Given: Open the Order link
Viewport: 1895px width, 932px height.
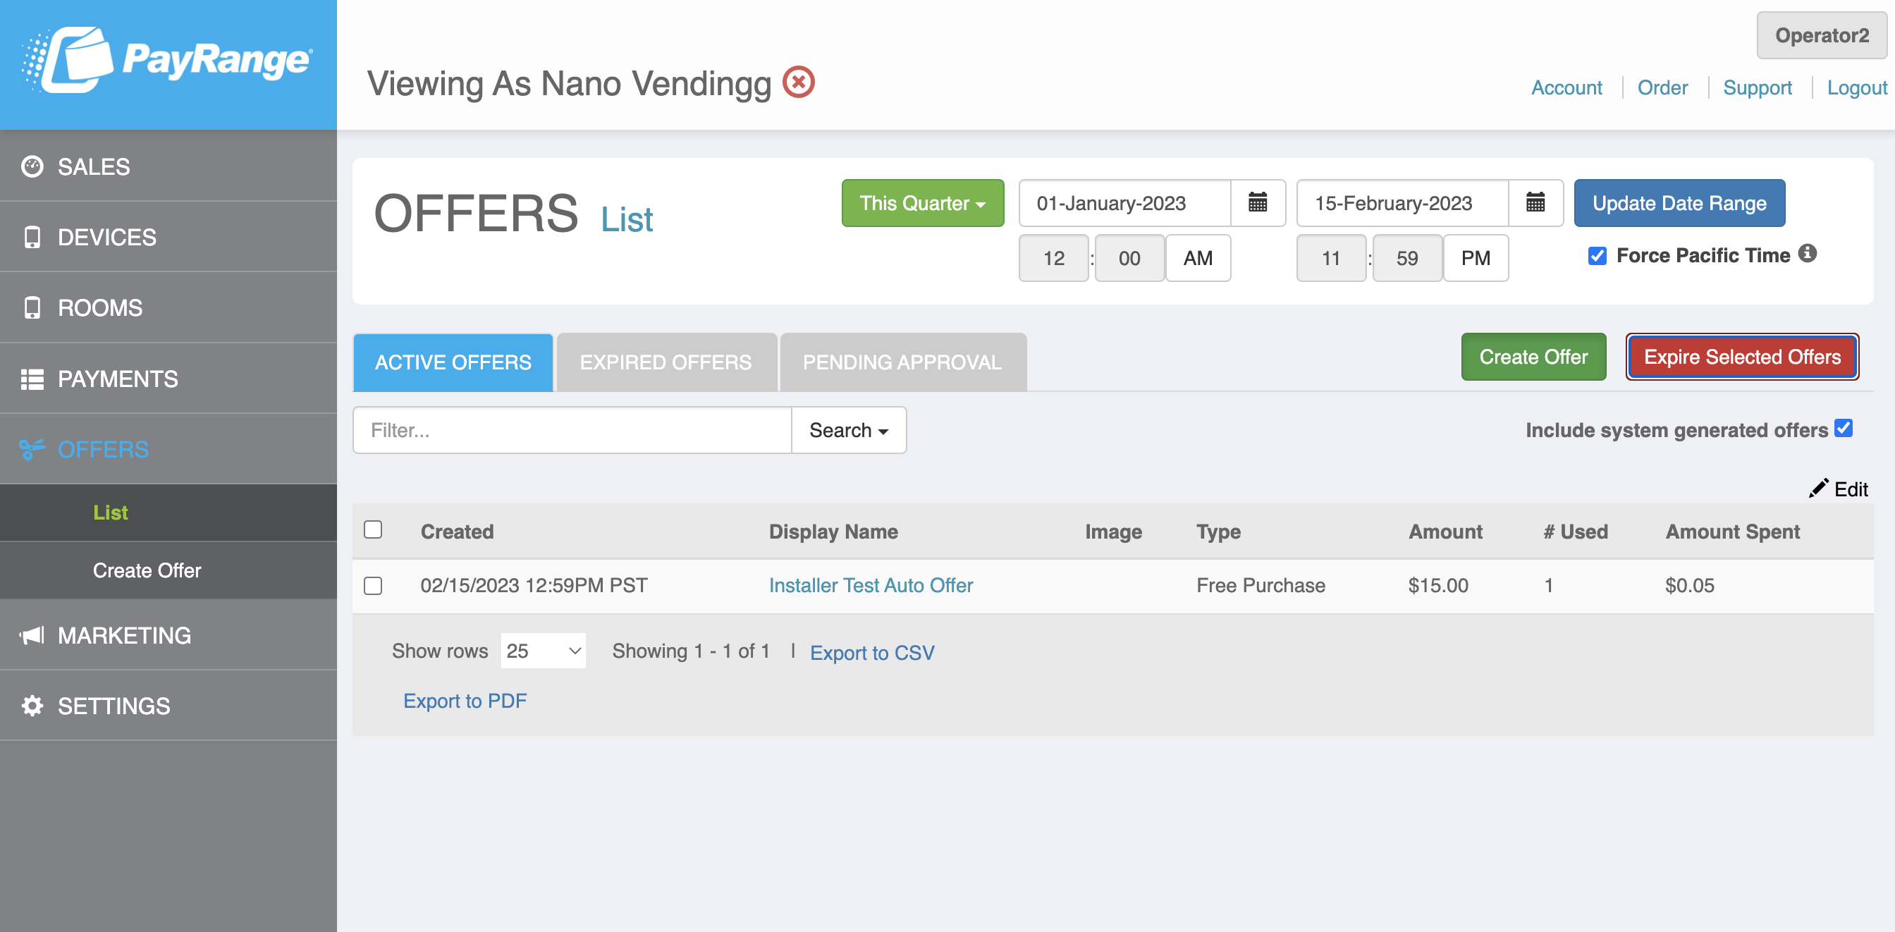Looking at the screenshot, I should click(1662, 87).
